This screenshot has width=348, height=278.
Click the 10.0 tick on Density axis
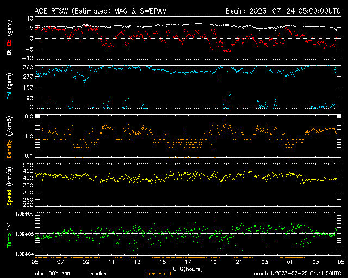24,116
